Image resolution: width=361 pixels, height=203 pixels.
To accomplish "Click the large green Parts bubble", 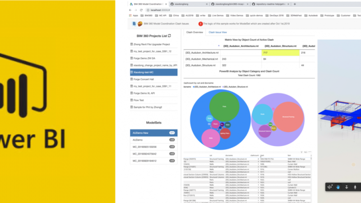I will (224, 106).
